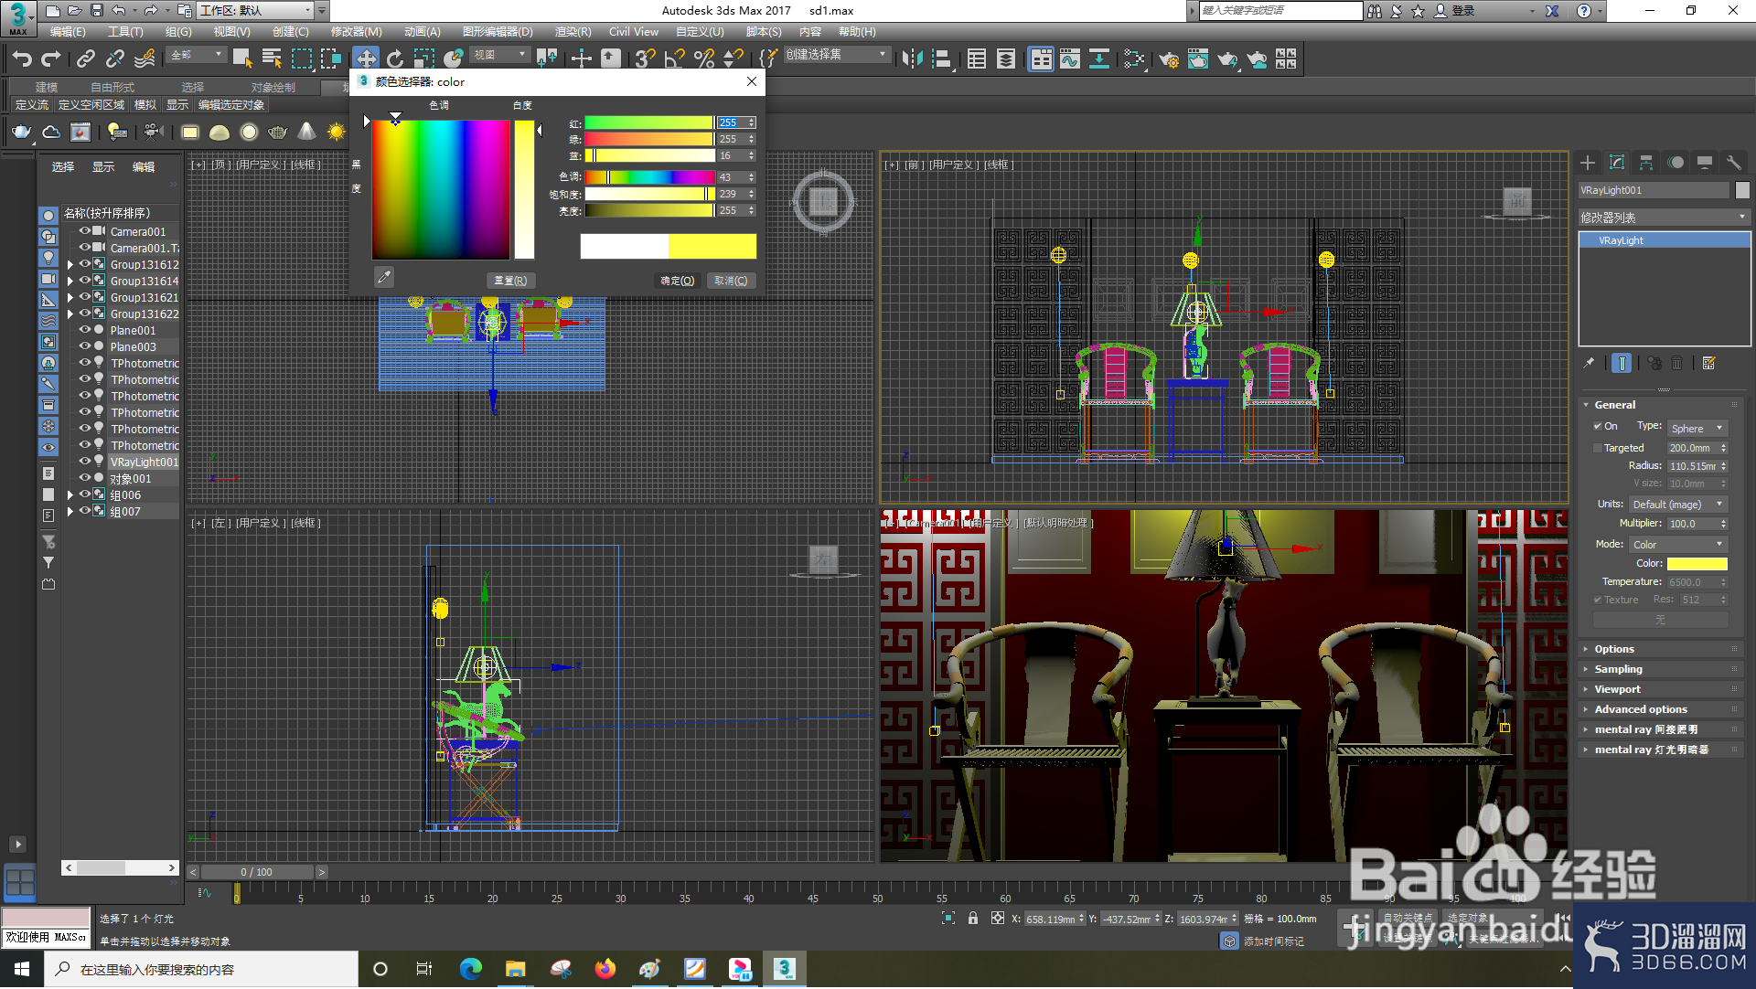Switch to the Hierarchy panel icon
Image resolution: width=1756 pixels, height=989 pixels.
click(1646, 163)
